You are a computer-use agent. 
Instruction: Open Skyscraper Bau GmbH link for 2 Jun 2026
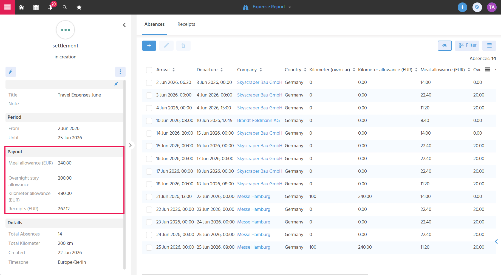260,82
